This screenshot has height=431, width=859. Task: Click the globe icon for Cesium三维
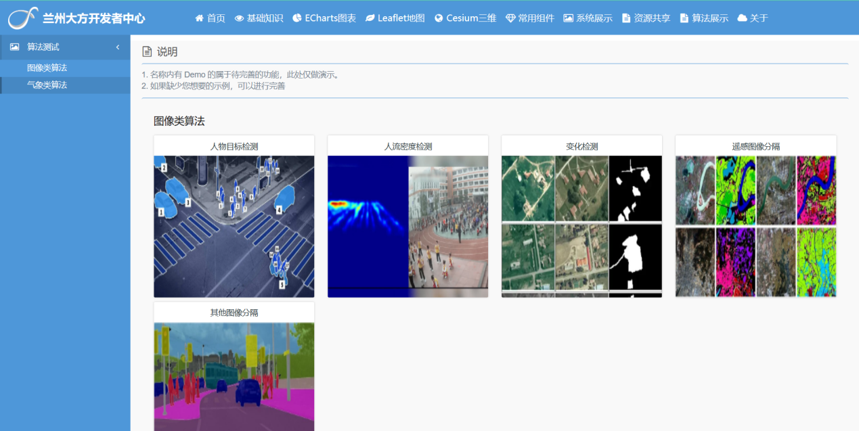point(439,18)
